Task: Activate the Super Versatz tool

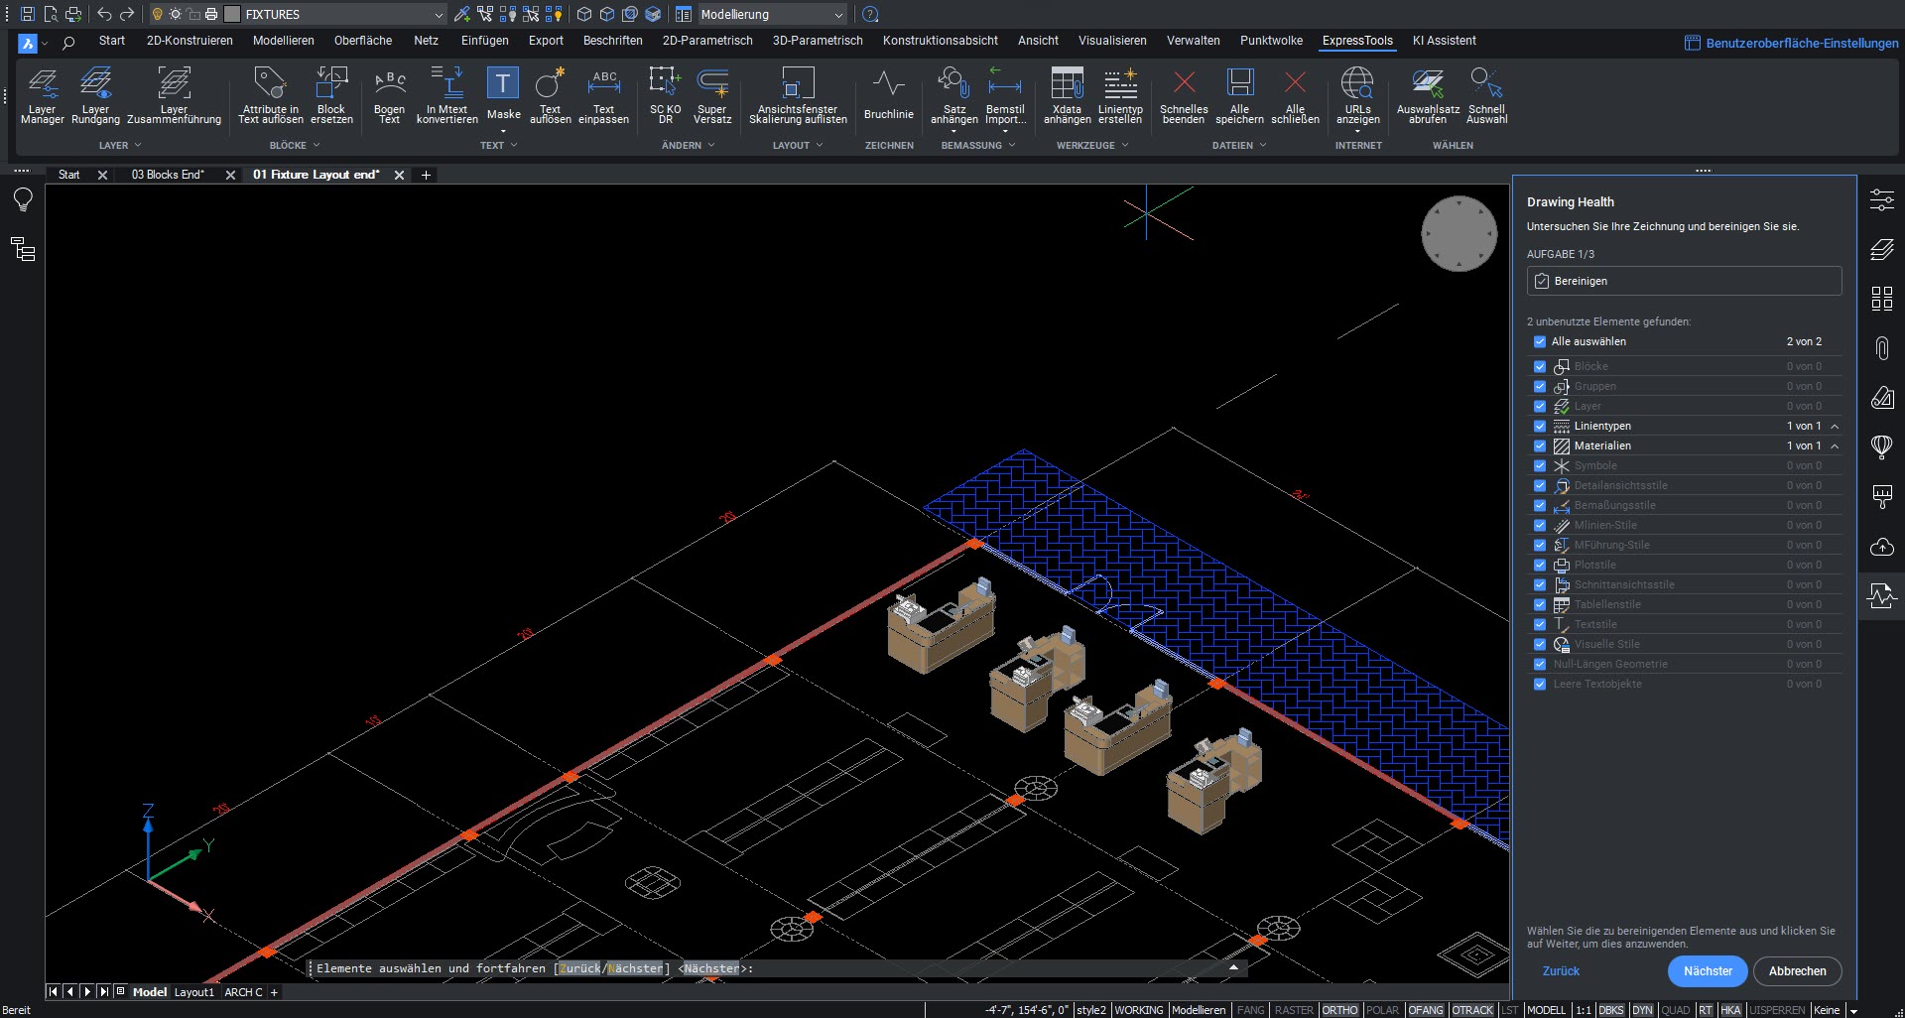Action: [x=711, y=95]
